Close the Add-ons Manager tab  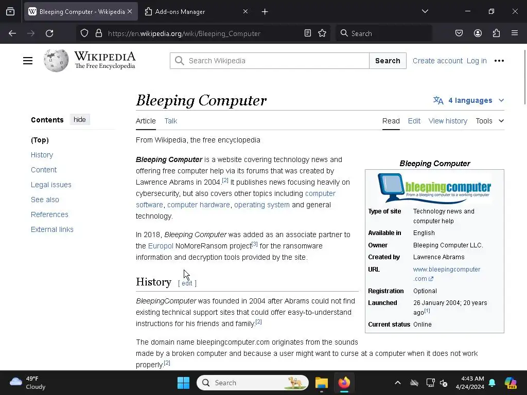click(x=245, y=11)
